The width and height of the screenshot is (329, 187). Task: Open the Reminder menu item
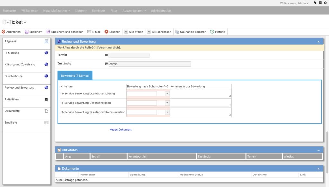[x=98, y=11]
